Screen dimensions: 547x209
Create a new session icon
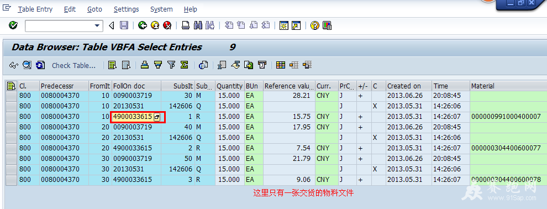coord(284,25)
